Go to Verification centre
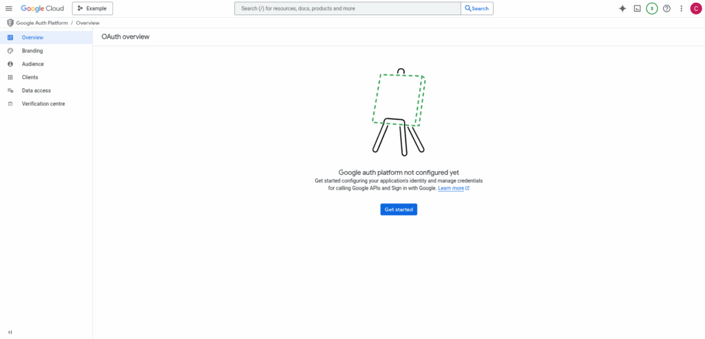The image size is (705, 339). click(46, 103)
